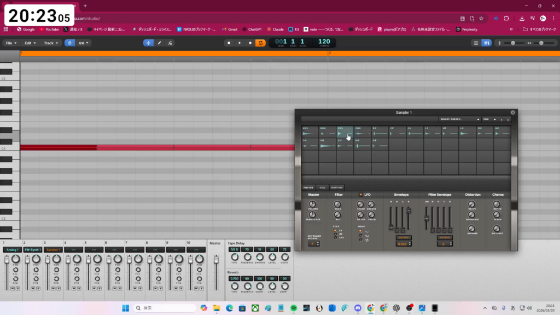The width and height of the screenshot is (560, 315).
Task: Toggle the orange loop button
Action: 261,43
